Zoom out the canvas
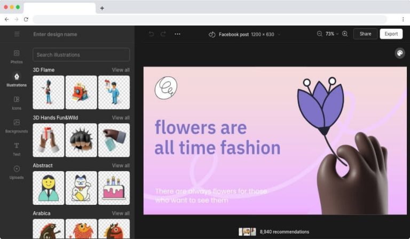The height and width of the screenshot is (239, 410). click(x=319, y=34)
